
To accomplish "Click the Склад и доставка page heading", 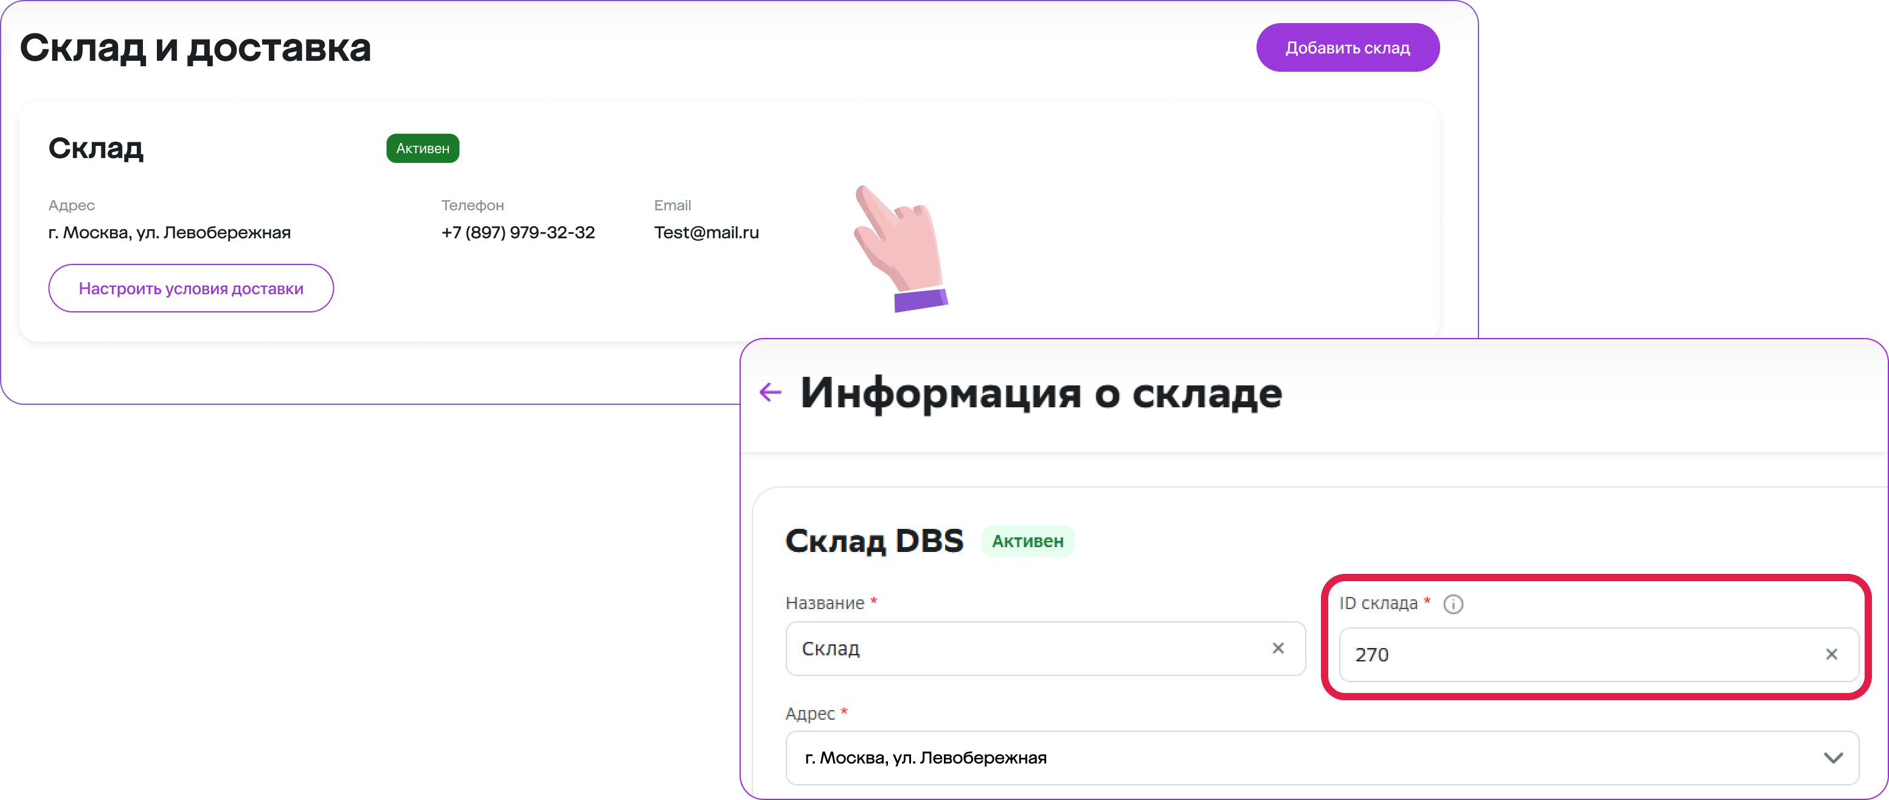I will [x=195, y=47].
